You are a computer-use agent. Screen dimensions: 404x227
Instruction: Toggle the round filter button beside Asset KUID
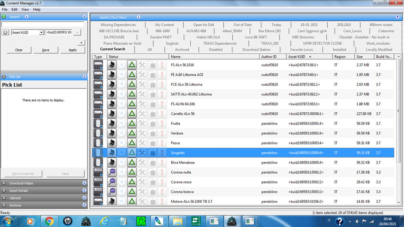tap(5, 32)
